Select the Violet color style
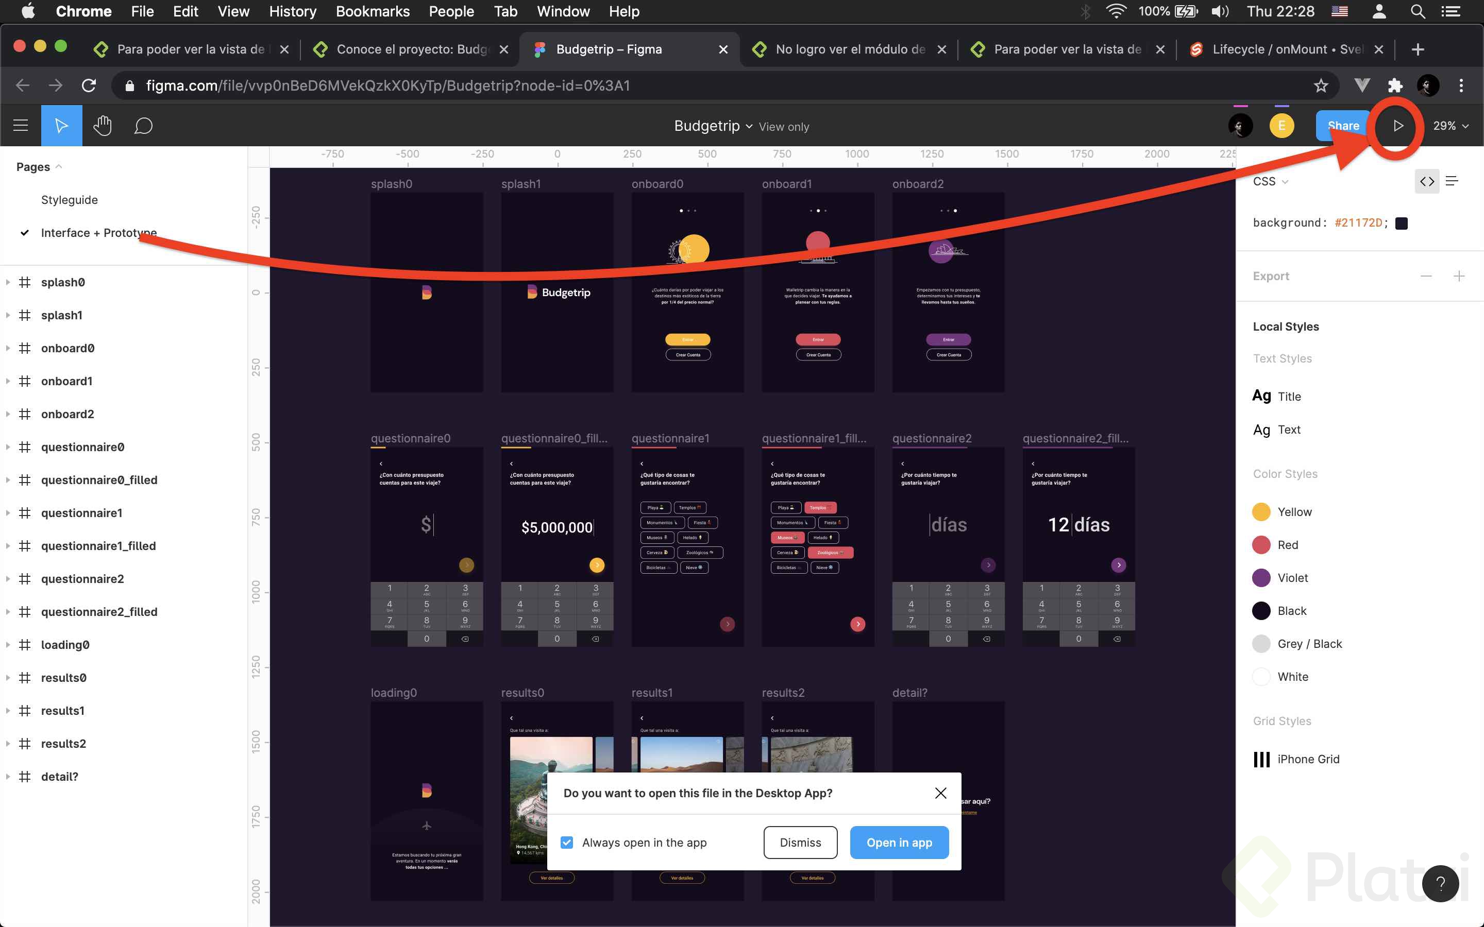 (x=1292, y=577)
